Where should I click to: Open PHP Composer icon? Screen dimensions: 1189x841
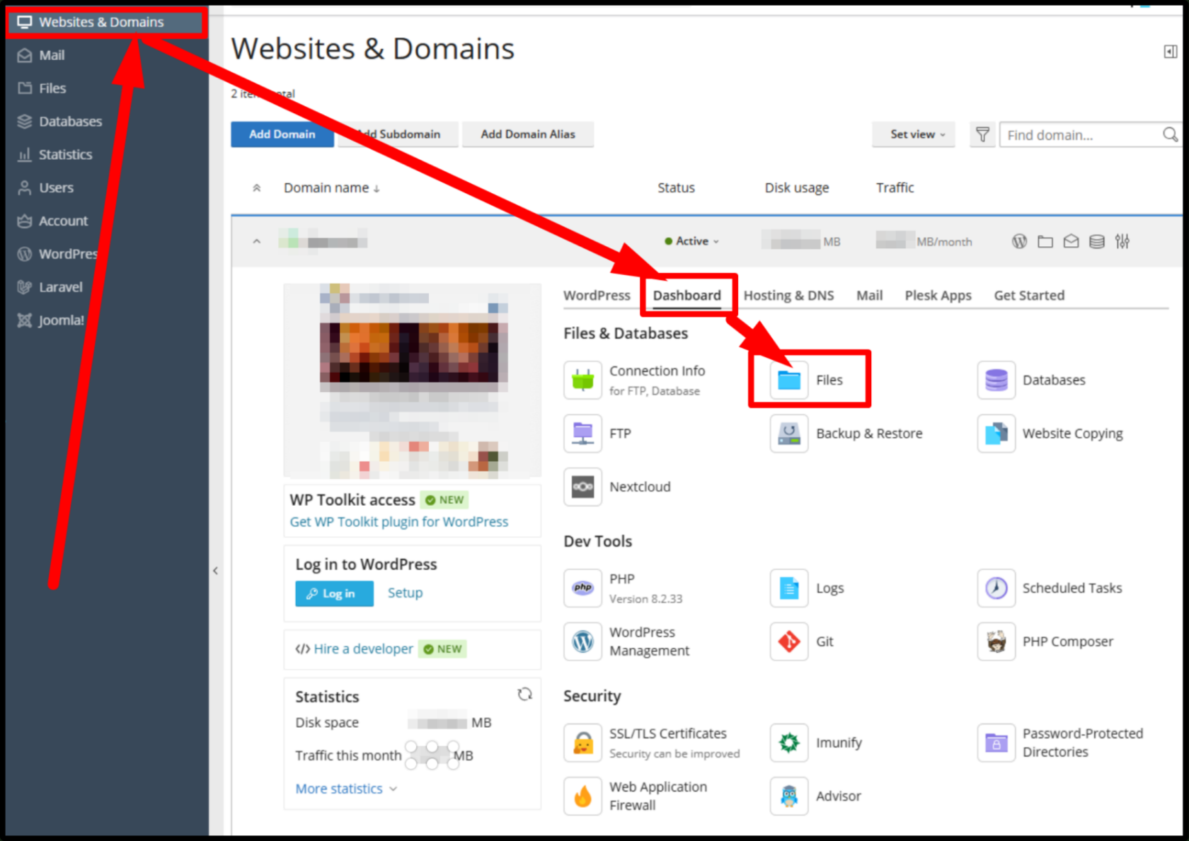click(x=996, y=642)
